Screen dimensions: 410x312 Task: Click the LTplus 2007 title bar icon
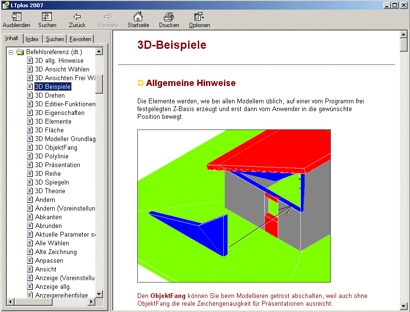5,5
